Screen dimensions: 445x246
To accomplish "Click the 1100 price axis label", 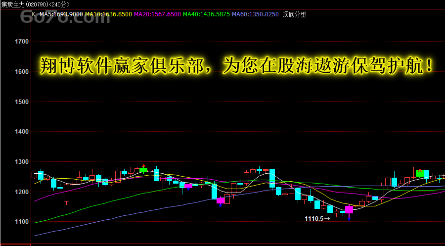I will point(22,222).
